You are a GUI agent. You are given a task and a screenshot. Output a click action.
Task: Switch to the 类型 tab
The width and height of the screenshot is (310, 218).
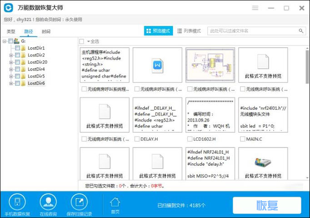(11, 31)
